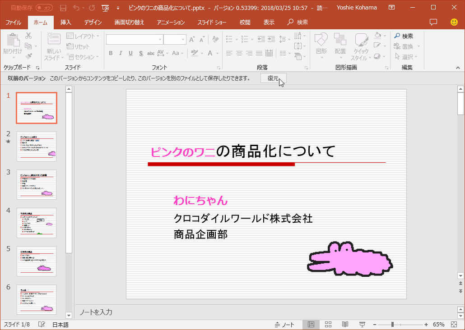Image resolution: width=465 pixels, height=330 pixels.
Task: Expand the Customize Quick Access Toolbar dropdown
Action: click(x=118, y=8)
